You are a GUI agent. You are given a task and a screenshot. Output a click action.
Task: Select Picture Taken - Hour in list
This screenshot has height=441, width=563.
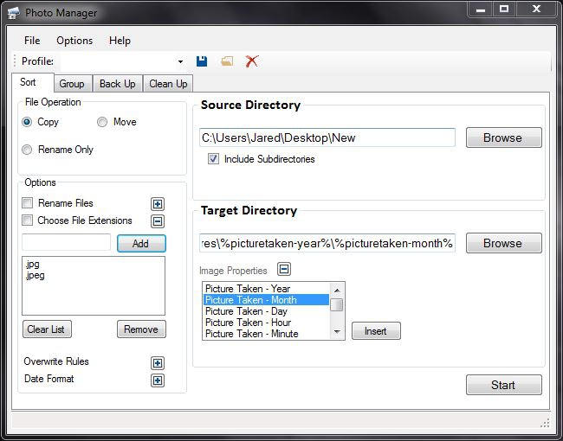coord(266,323)
